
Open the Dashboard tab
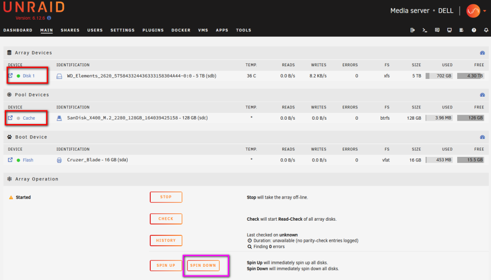point(18,30)
